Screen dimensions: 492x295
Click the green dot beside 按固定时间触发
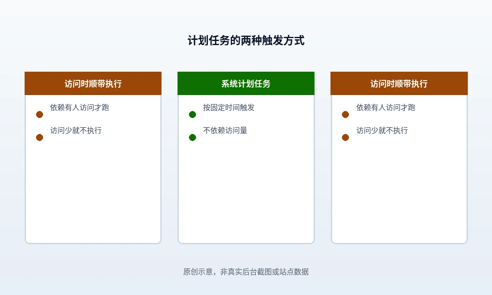tap(192, 114)
